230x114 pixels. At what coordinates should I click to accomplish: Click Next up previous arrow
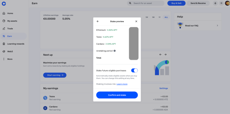[x=160, y=54]
